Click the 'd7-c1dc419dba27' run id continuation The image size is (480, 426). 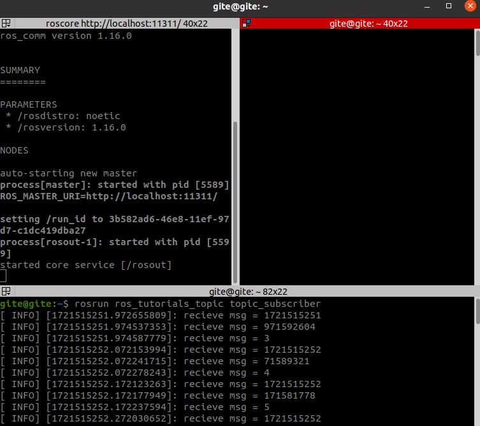pyautogui.click(x=43, y=231)
